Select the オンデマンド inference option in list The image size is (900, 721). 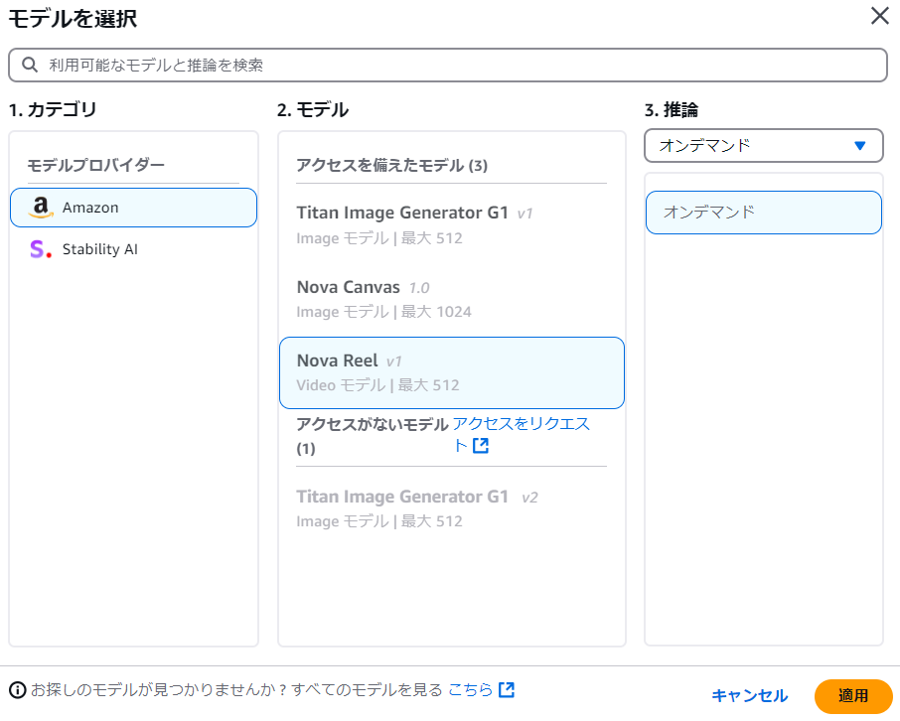point(763,213)
